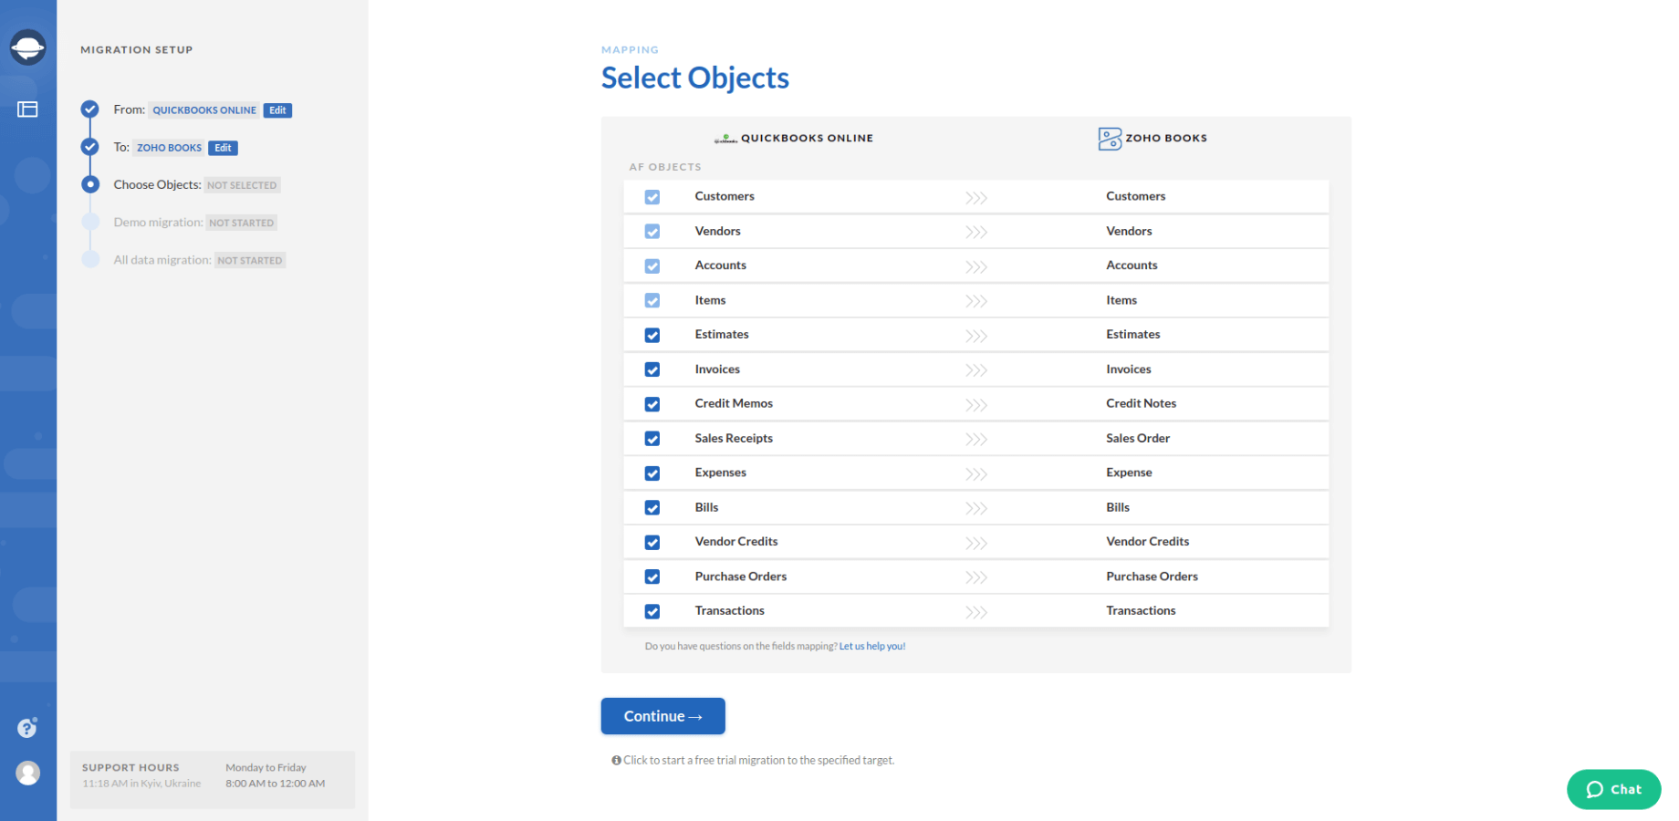The height and width of the screenshot is (821, 1679).
Task: Click the QuickBooks Online logo in header
Action: pos(725,139)
